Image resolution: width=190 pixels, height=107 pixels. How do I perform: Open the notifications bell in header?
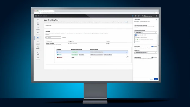(139, 16)
